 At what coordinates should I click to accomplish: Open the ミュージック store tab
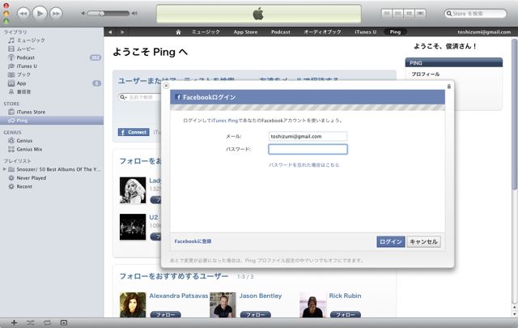tap(206, 32)
